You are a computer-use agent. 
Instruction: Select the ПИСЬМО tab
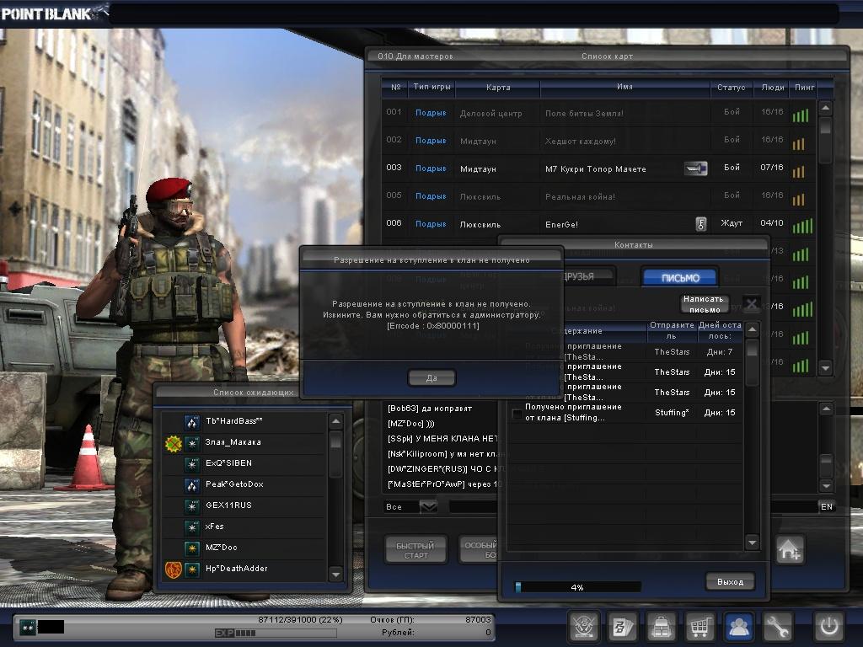[x=679, y=278]
